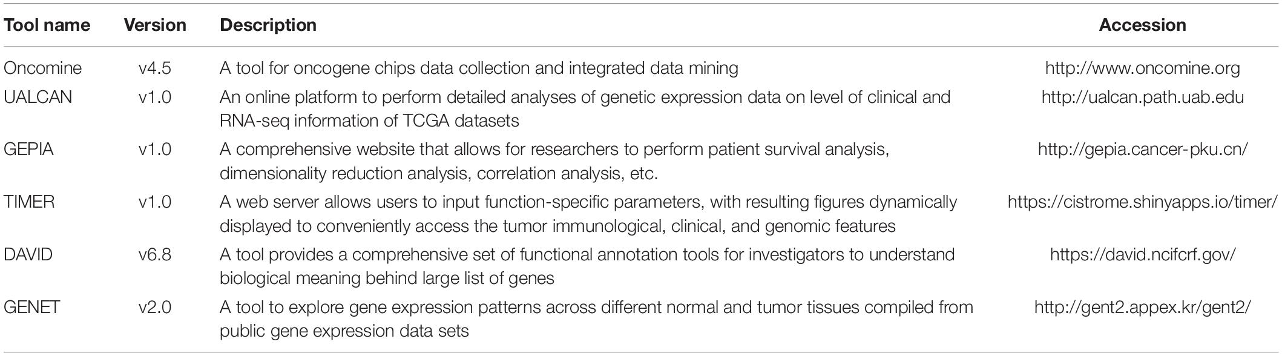Click the v2.0 version cell
This screenshot has height=356, width=1282.
tap(155, 308)
